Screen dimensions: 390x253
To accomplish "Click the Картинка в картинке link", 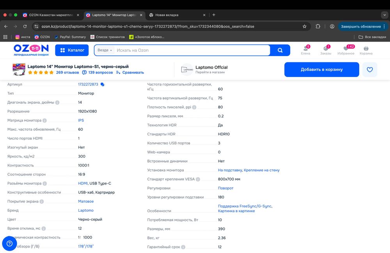I will coord(236,211).
